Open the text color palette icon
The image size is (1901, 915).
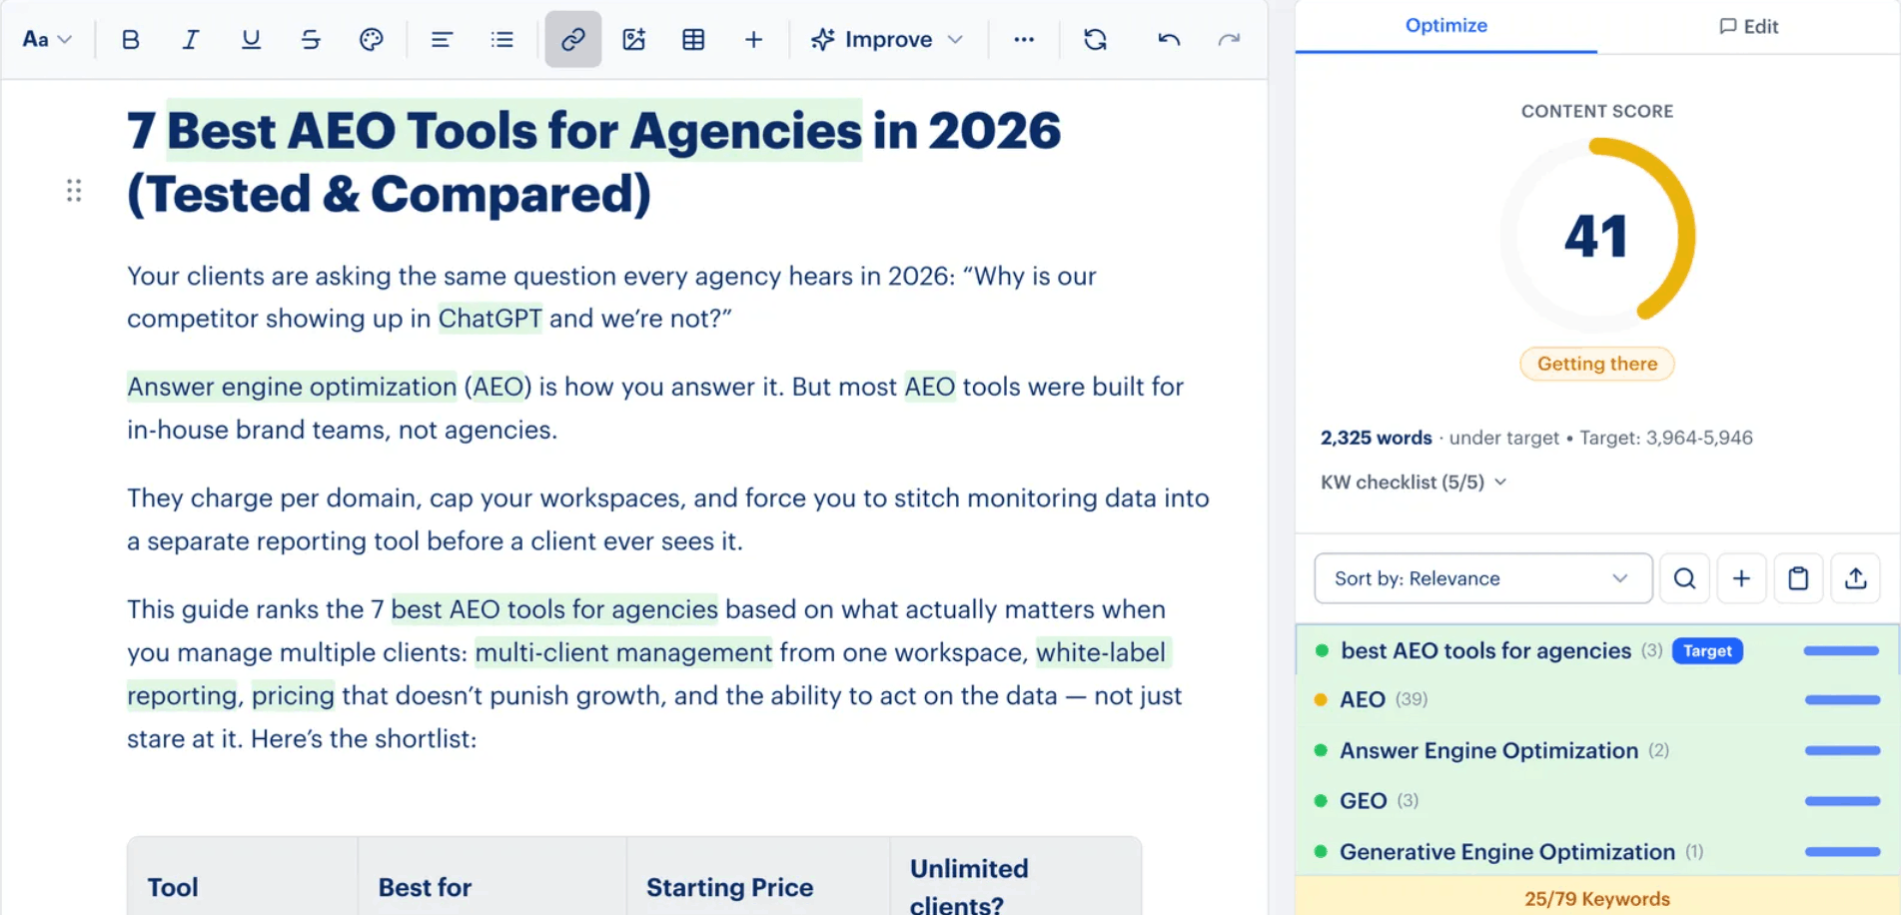(371, 40)
